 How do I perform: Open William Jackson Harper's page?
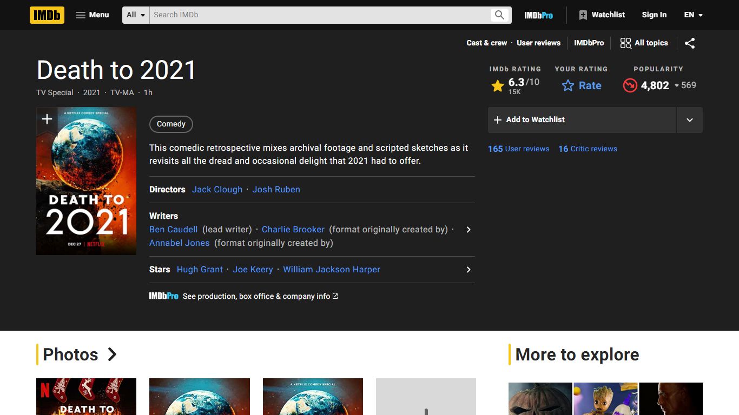[332, 270]
